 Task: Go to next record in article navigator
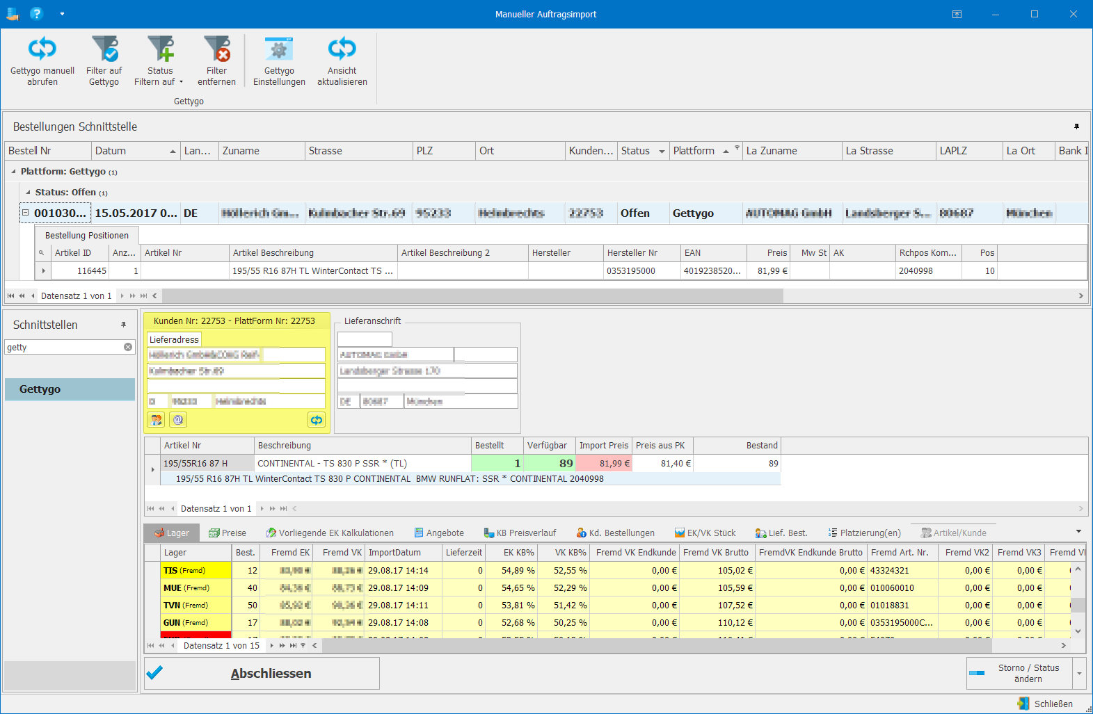coord(262,508)
